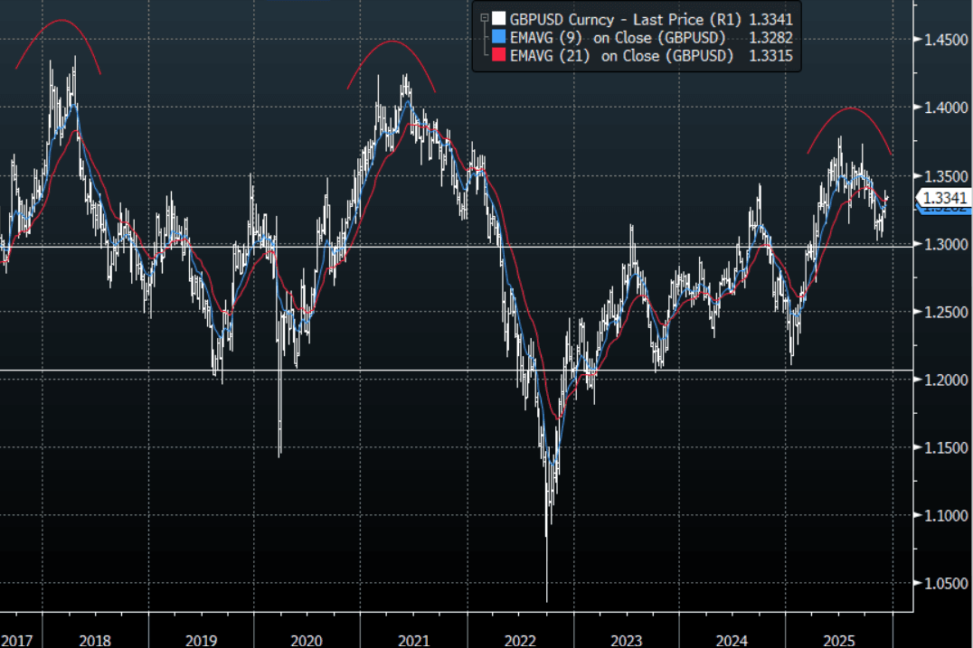Screen dimensions: 973x648
Task: Click the 2020 label on the time axis
Action: pos(307,641)
